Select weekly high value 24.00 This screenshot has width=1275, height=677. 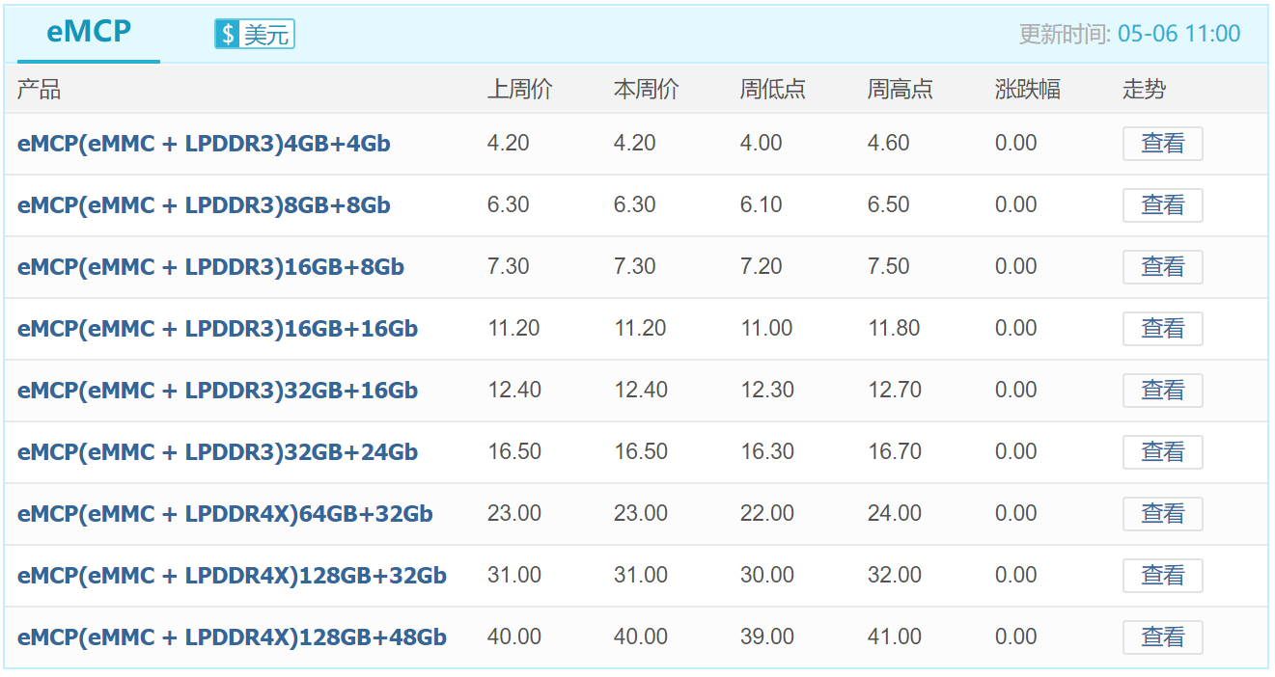[895, 513]
